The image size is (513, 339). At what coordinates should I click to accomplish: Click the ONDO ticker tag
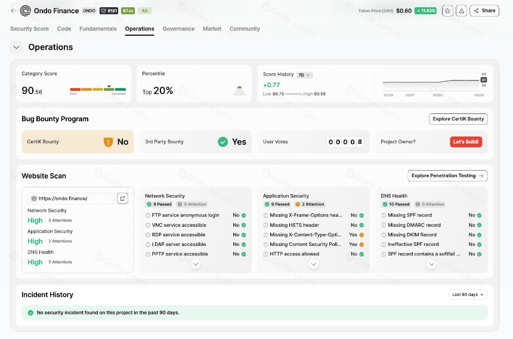tap(89, 11)
